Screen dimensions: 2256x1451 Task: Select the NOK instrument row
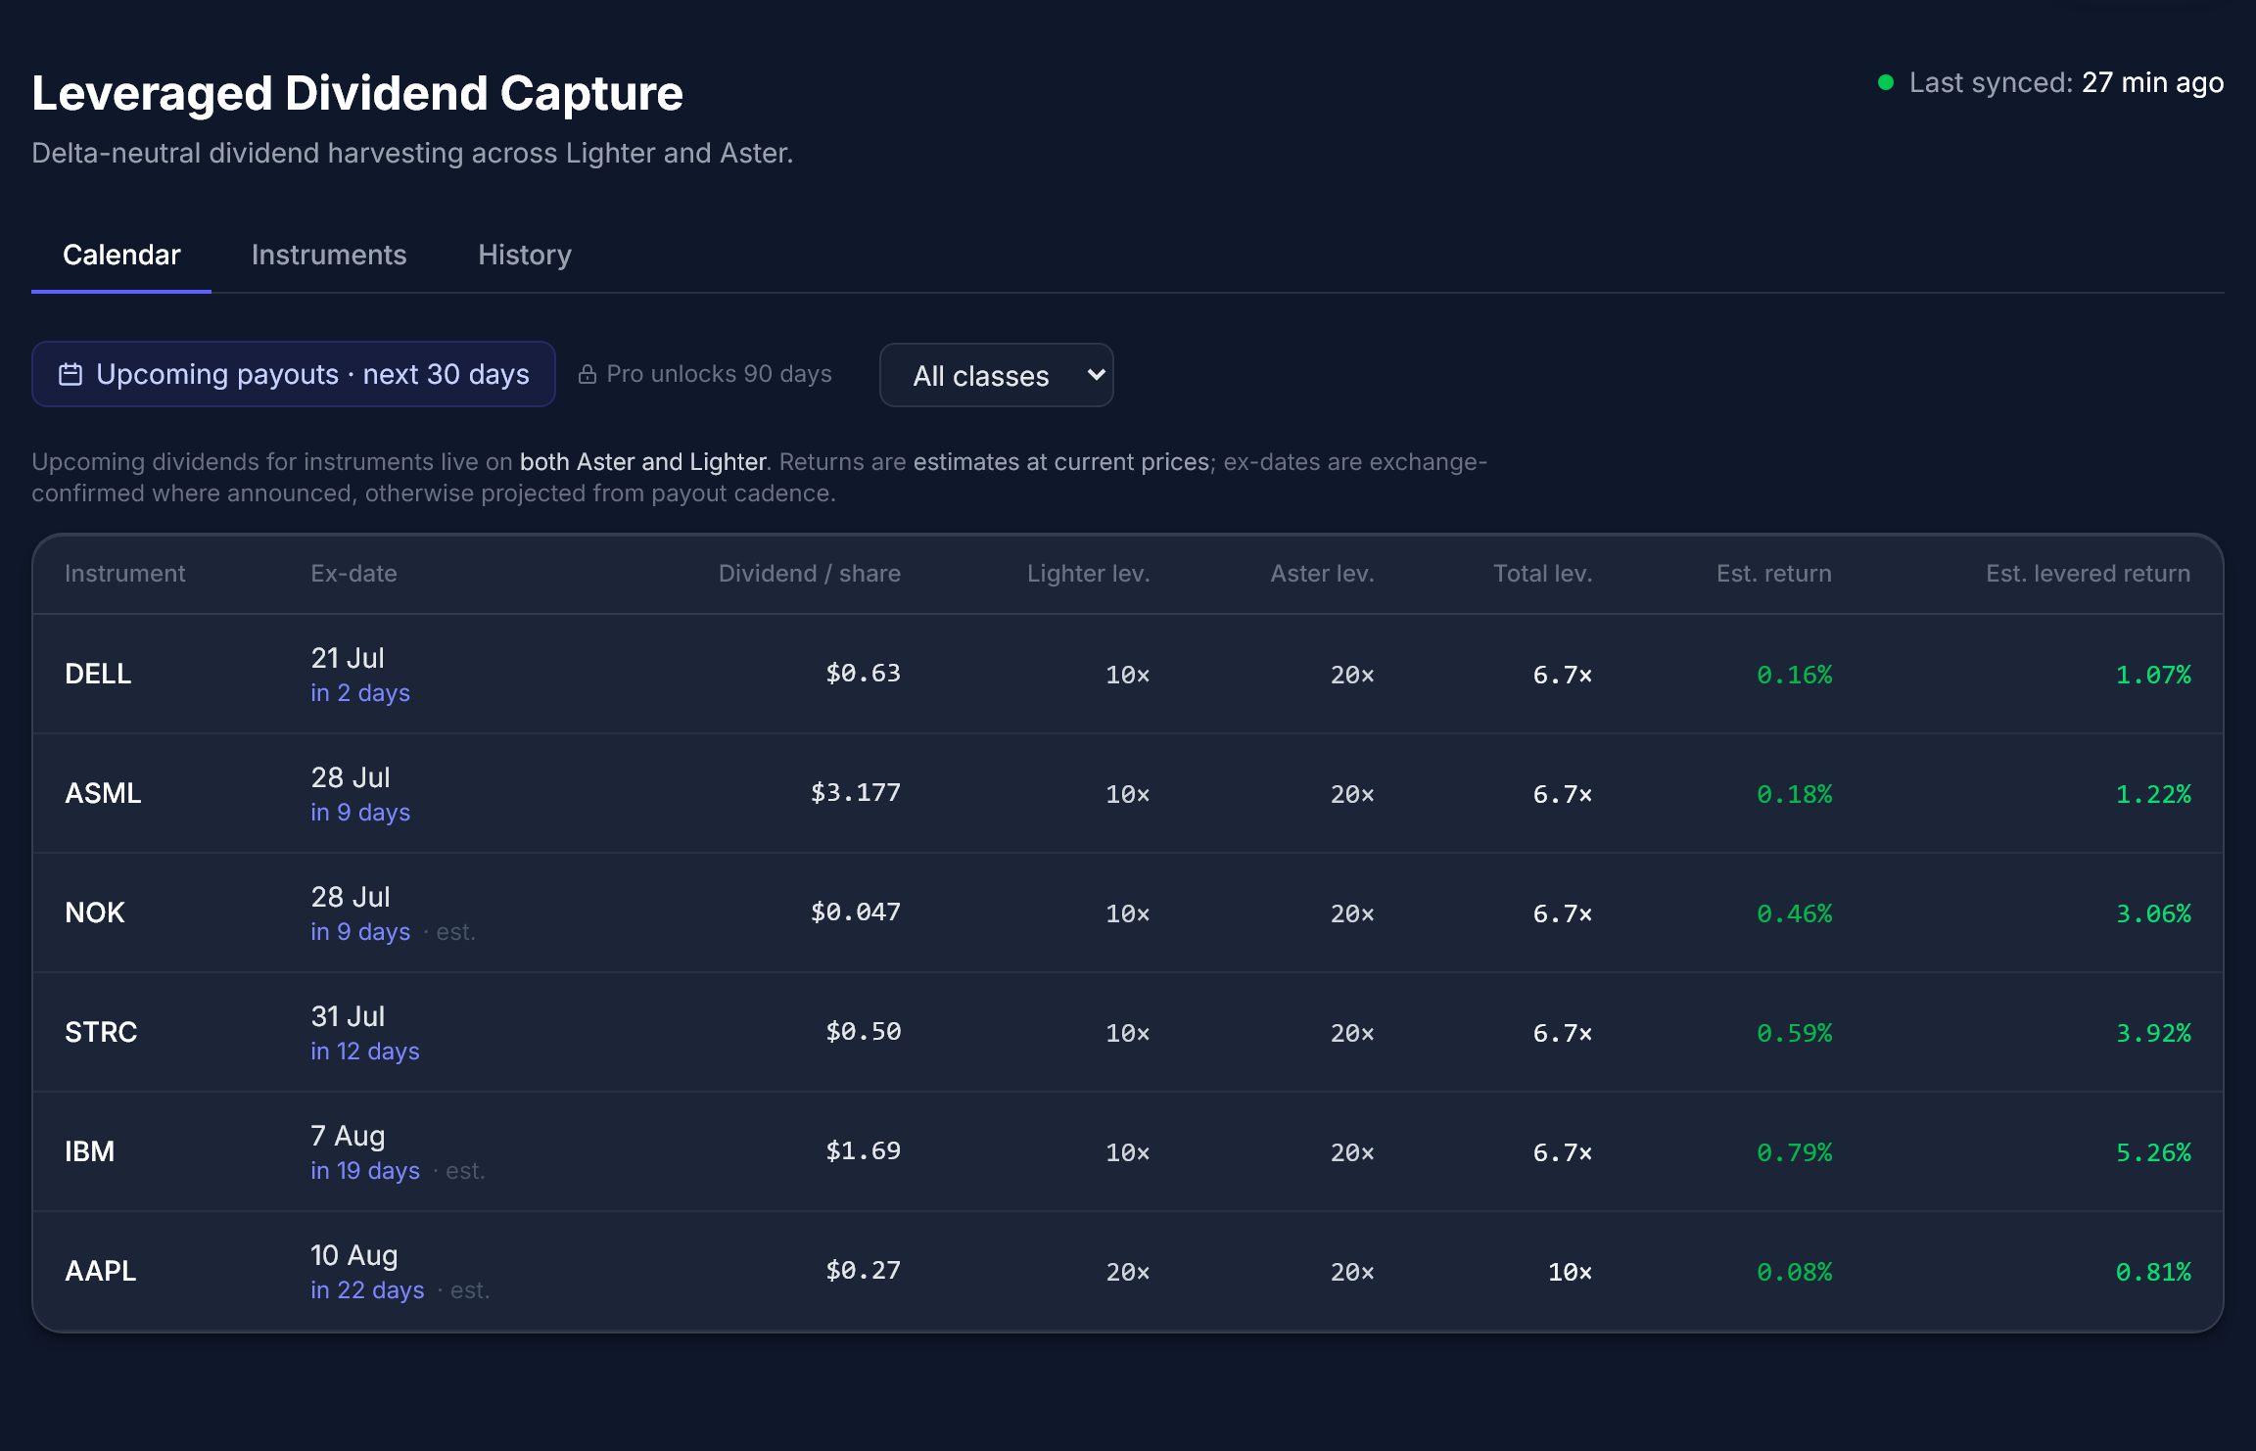click(1128, 913)
